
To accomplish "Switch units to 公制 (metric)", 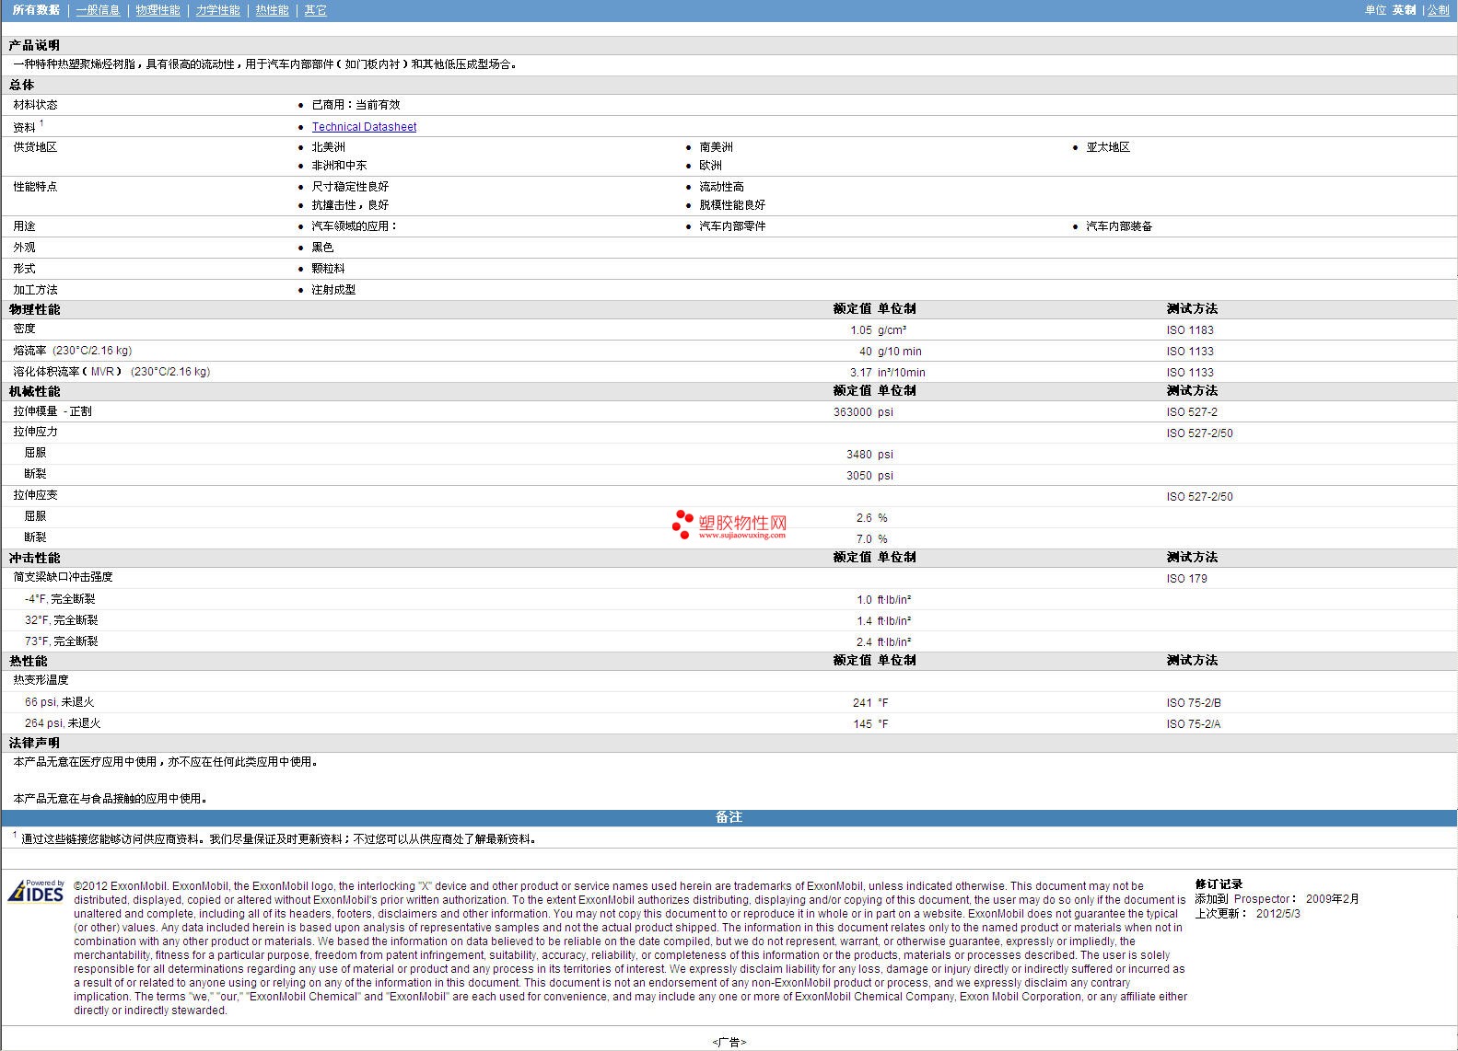I will [x=1438, y=10].
